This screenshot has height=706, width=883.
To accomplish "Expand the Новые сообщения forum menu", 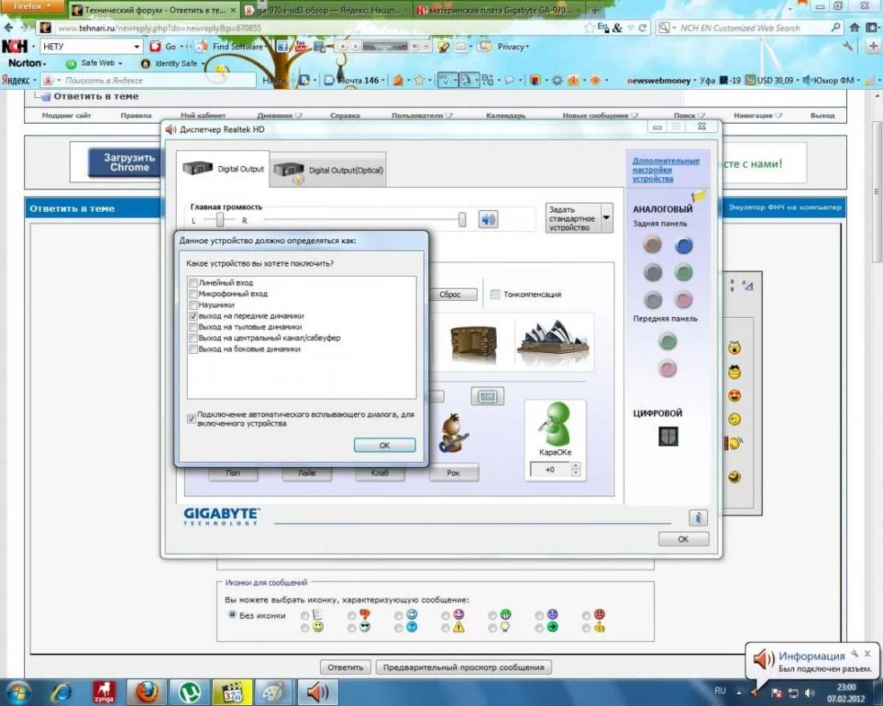I will click(x=600, y=116).
